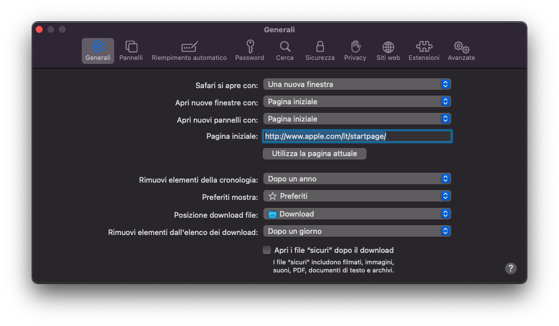Expand 'Apri nuove finestre con' dropdown
The width and height of the screenshot is (559, 326).
click(357, 101)
